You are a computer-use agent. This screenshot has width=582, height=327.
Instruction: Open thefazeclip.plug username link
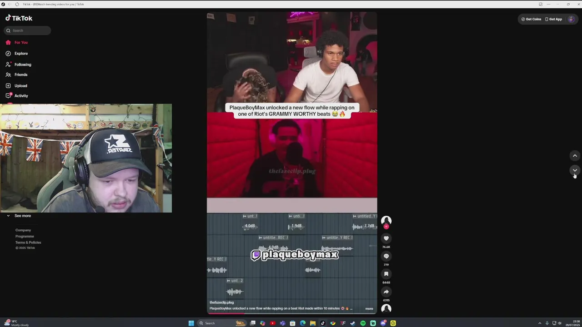click(x=221, y=302)
